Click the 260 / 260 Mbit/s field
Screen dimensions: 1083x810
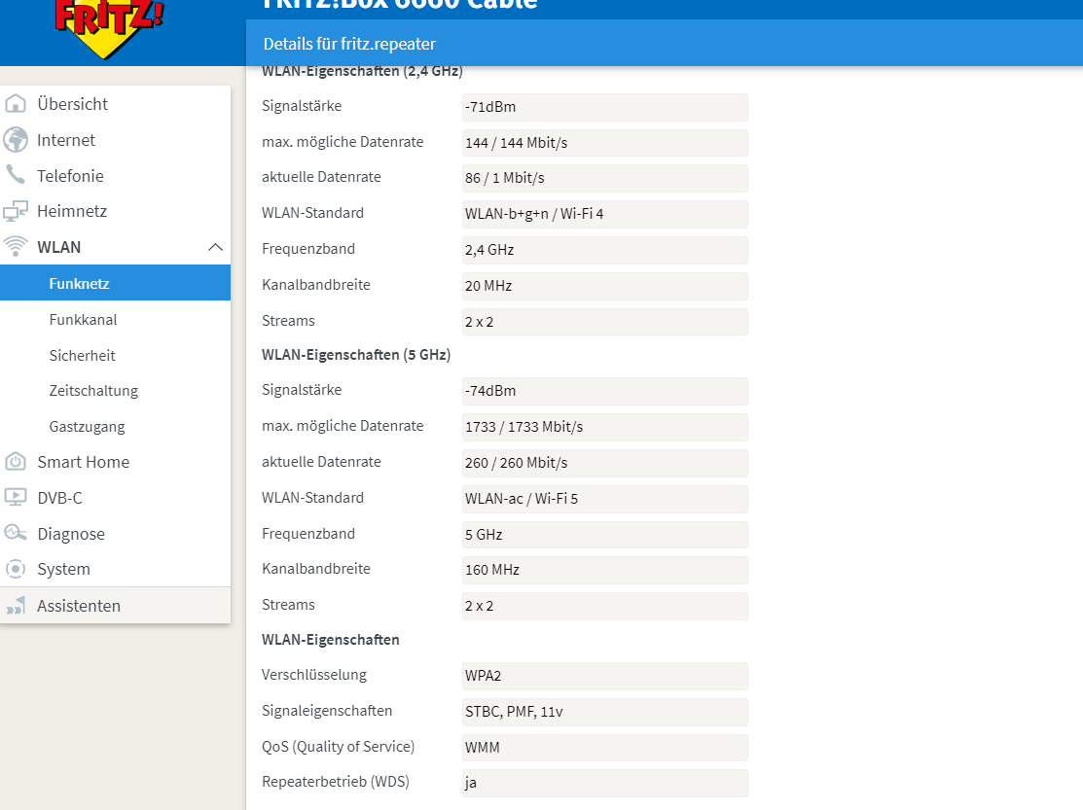tap(605, 463)
